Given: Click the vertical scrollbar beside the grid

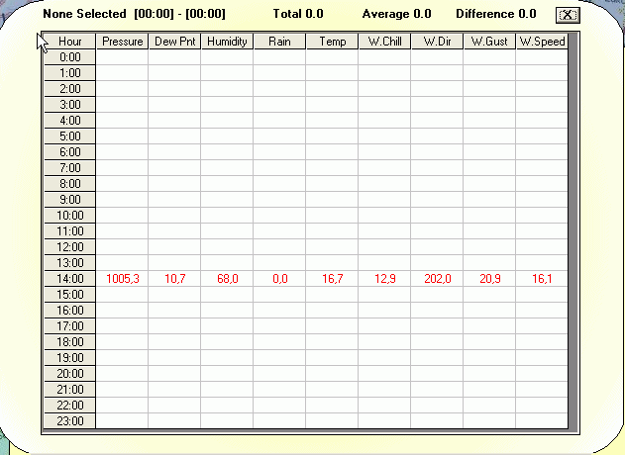Looking at the screenshot, I should pyautogui.click(x=573, y=231).
